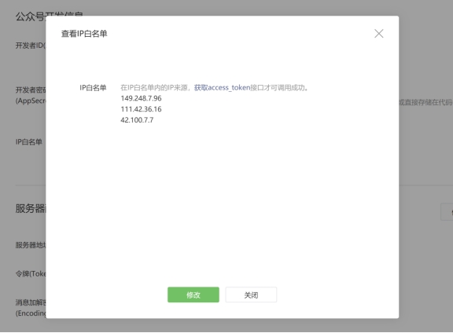This screenshot has width=453, height=333.
Task: Click the IP白名单 label inside the dialog
Action: [x=93, y=87]
